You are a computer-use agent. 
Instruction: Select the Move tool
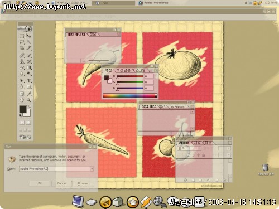click(x=28, y=36)
